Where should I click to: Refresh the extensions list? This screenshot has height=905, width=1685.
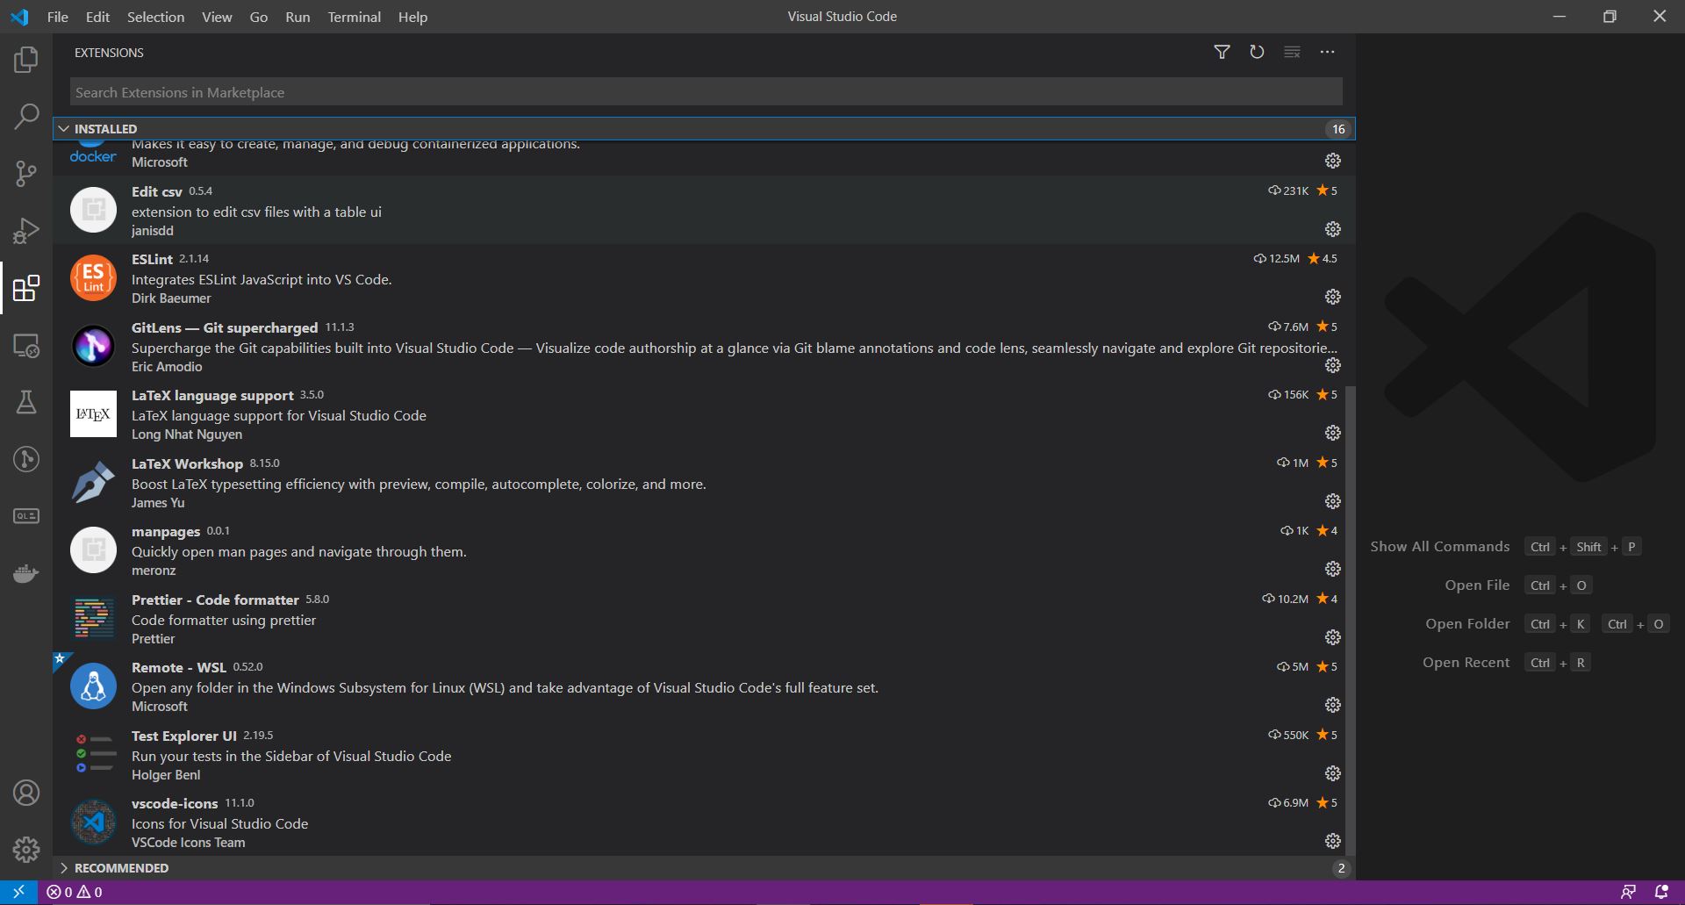[x=1257, y=53]
